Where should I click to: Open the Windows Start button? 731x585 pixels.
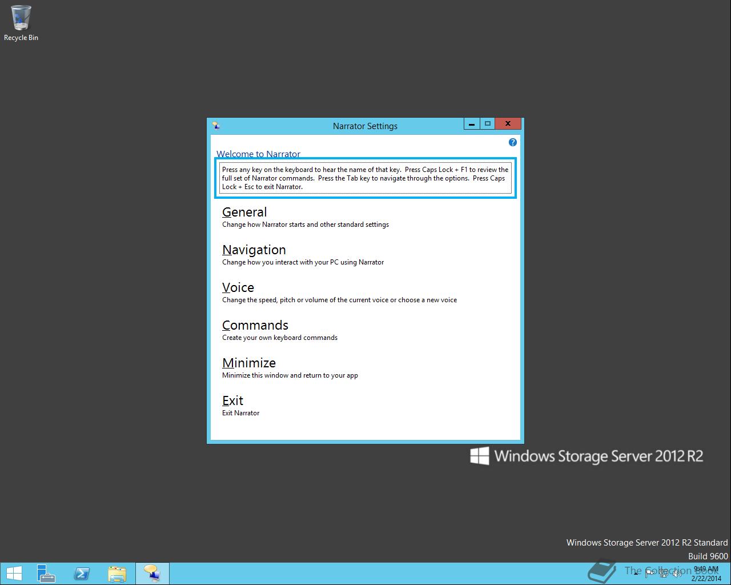(14, 574)
